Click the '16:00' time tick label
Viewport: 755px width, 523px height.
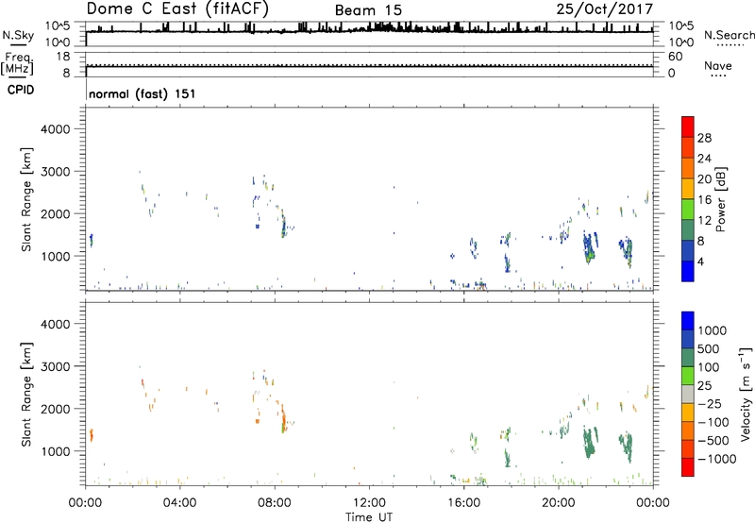463,503
